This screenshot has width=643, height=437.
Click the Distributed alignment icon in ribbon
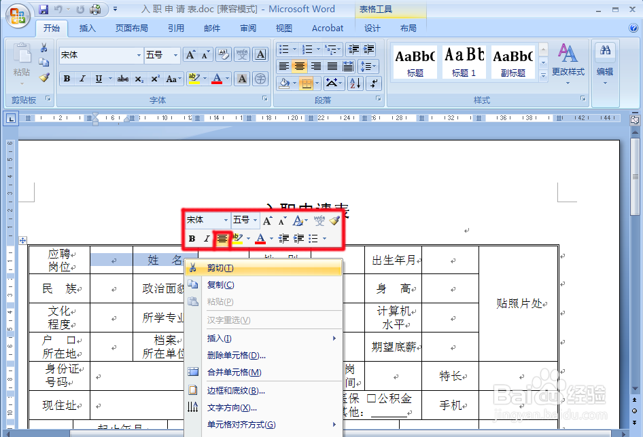tap(348, 66)
